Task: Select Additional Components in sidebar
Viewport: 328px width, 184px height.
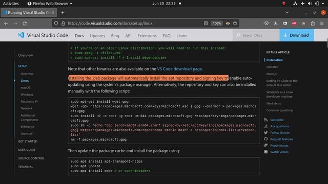Action: pyautogui.click(x=29, y=118)
